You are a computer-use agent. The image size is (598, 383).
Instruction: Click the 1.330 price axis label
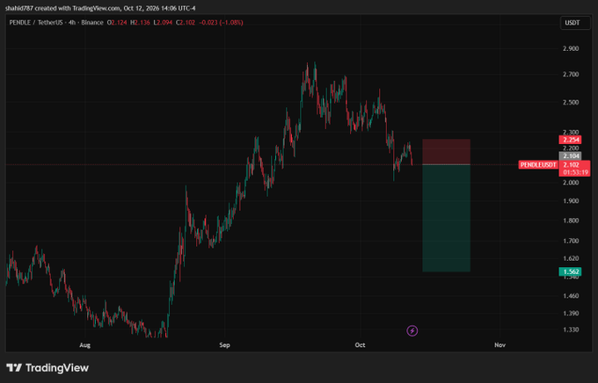tap(571, 329)
